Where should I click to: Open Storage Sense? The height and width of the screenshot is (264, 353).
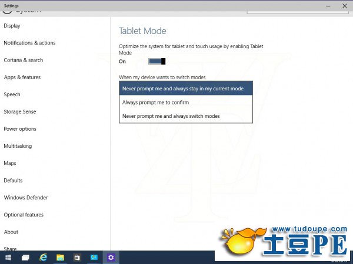(20, 112)
